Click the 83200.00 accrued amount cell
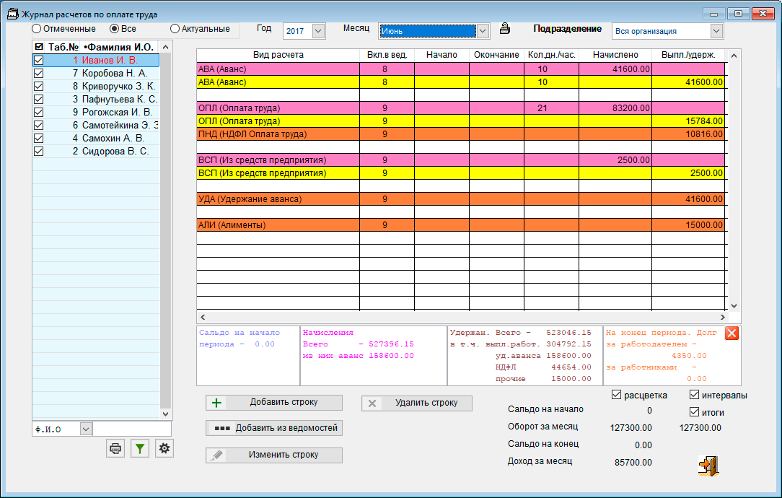 (615, 108)
